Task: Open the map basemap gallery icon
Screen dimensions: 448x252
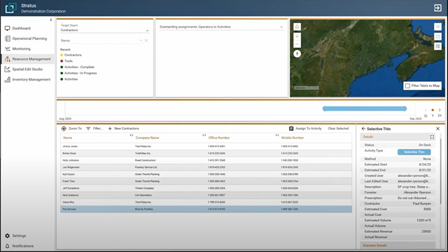Action: 438,46
